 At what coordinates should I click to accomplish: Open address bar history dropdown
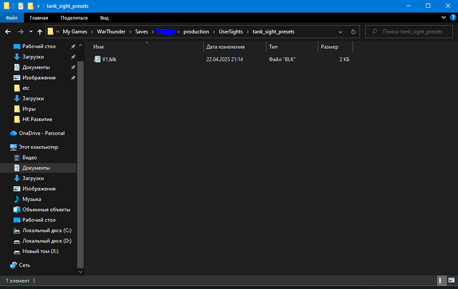340,32
